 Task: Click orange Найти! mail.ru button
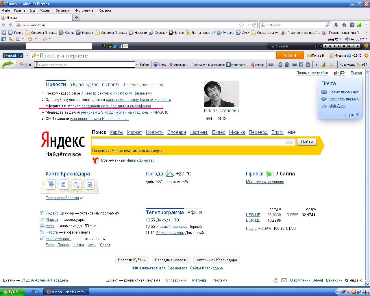[290, 55]
